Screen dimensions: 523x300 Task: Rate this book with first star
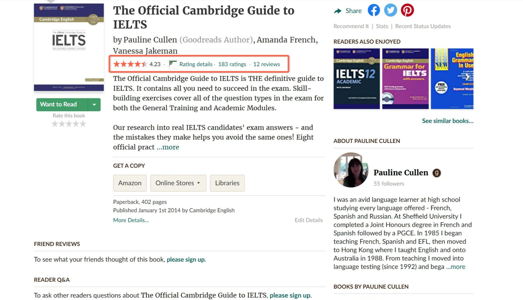pyautogui.click(x=56, y=124)
